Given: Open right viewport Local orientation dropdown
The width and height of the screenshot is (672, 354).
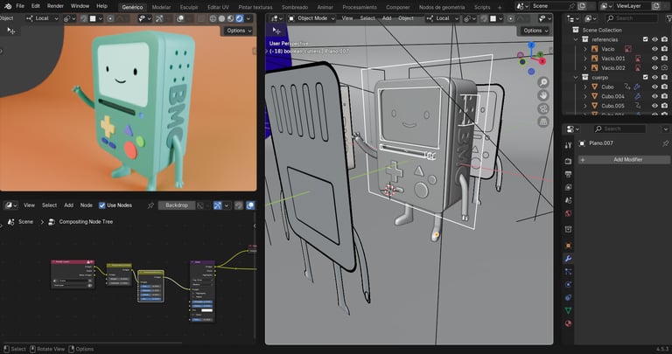Looking at the screenshot, I should (x=441, y=18).
